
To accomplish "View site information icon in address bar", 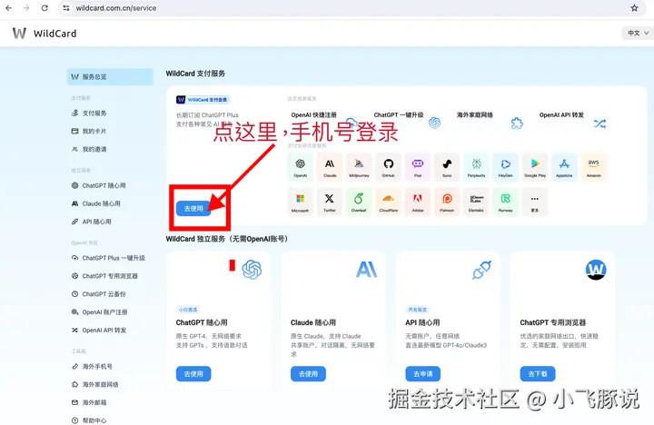I will pos(66,8).
